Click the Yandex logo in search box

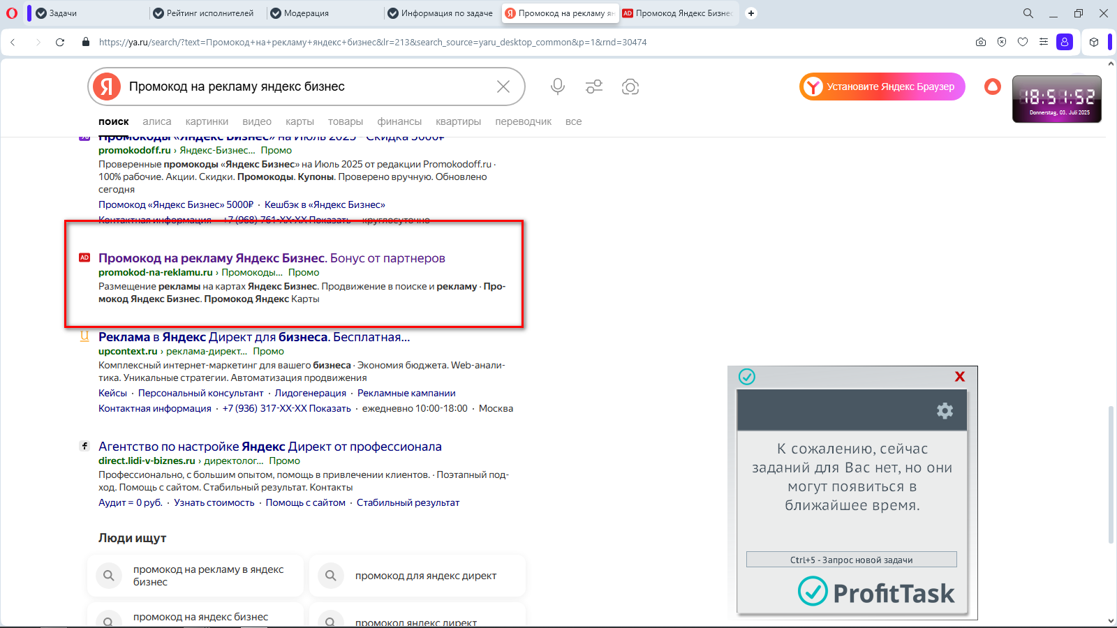pyautogui.click(x=107, y=87)
